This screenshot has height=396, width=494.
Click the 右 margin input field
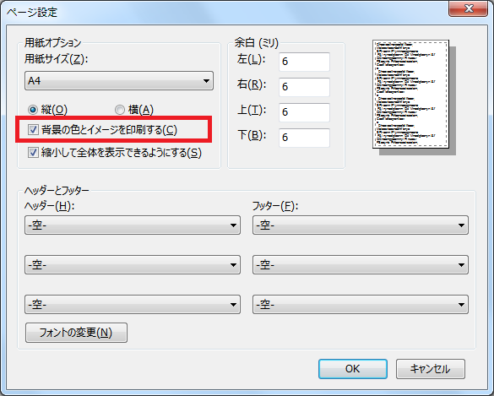point(304,87)
